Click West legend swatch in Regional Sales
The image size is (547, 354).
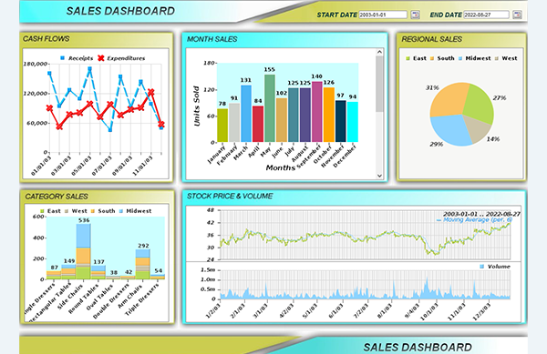[497, 58]
